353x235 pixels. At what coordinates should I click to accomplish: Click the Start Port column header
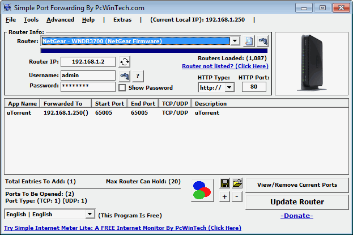click(x=109, y=103)
